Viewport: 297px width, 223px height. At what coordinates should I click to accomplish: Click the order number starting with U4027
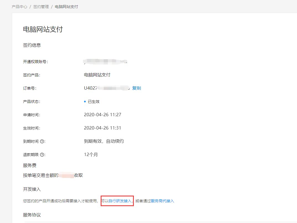tap(106, 88)
